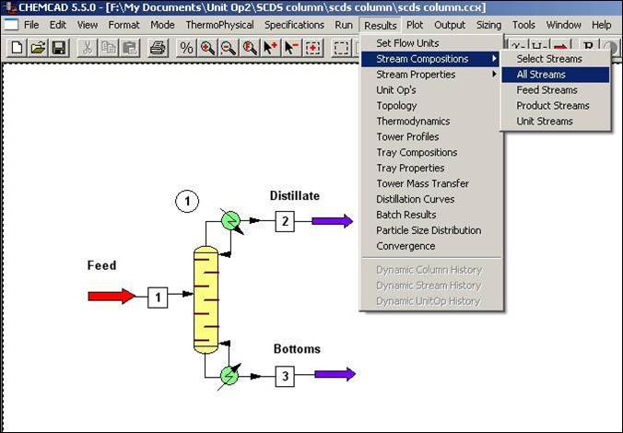Image resolution: width=623 pixels, height=433 pixels.
Task: Click the red-cross dashed selection box icon
Action: click(x=313, y=48)
